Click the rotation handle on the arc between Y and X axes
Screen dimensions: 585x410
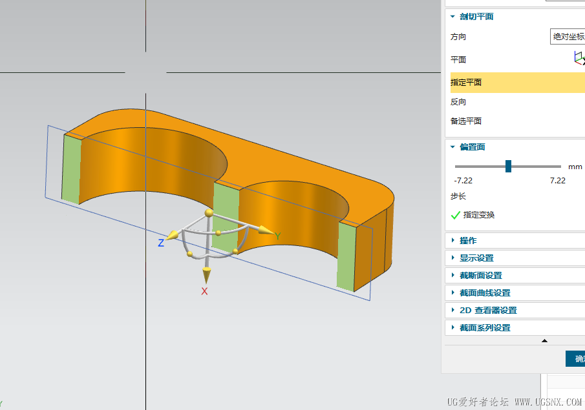click(235, 252)
